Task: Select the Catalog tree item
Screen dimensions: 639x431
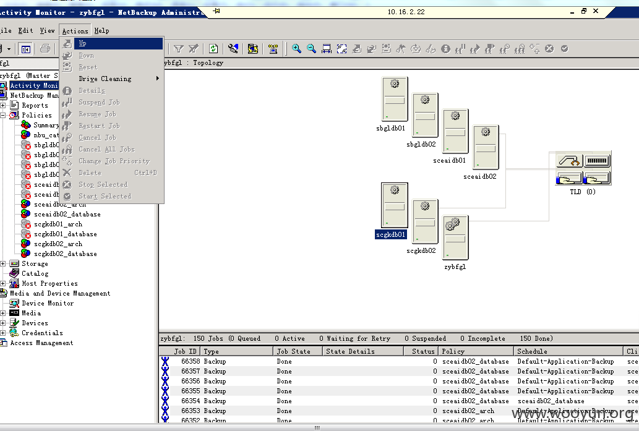Action: (x=35, y=274)
